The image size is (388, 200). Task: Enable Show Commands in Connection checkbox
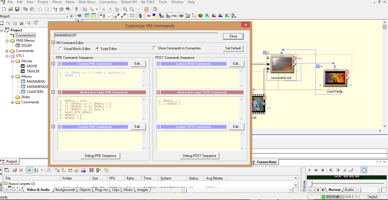pyautogui.click(x=155, y=48)
